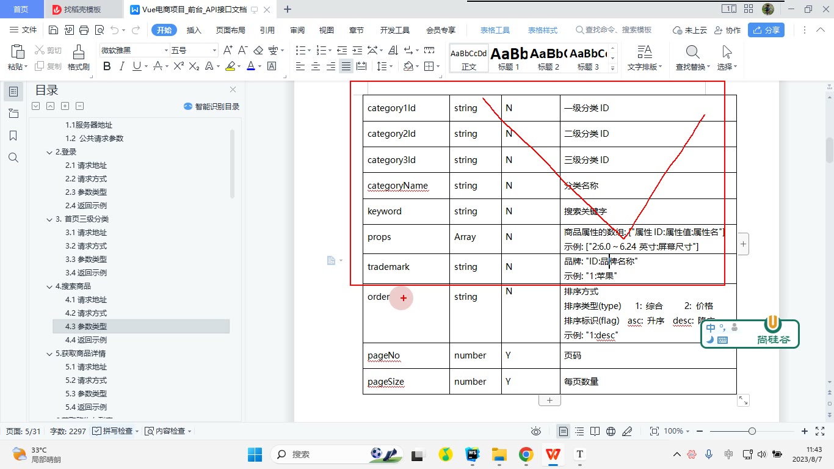Screen dimensions: 834x469
Task: Open the search icon in left sidebar
Action: (13, 158)
